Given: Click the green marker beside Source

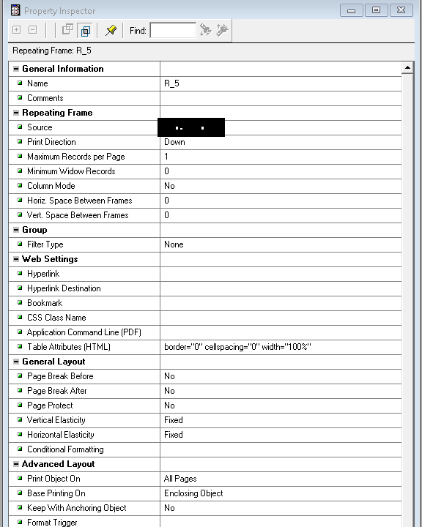Looking at the screenshot, I should [20, 127].
